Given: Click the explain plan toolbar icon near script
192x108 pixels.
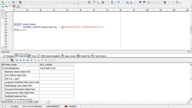Looking at the screenshot, I should point(20,2).
